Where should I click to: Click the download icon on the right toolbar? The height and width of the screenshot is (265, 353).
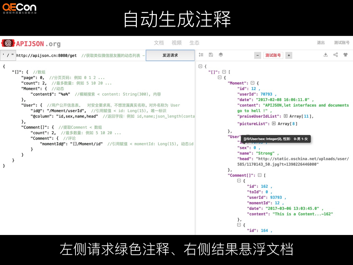tap(326, 55)
